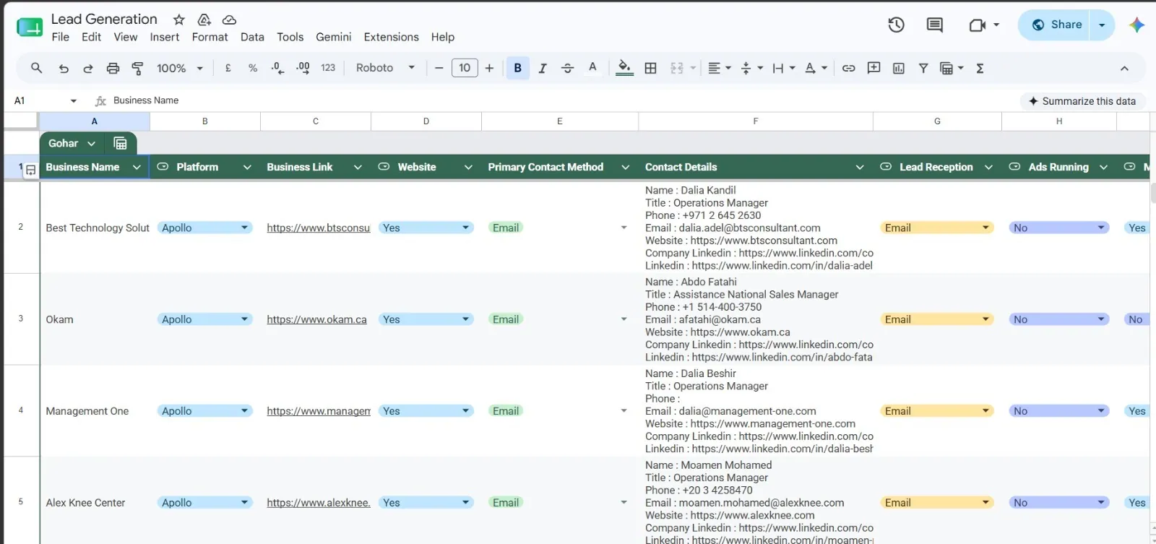
Task: Open borders tool icon
Action: coord(650,68)
